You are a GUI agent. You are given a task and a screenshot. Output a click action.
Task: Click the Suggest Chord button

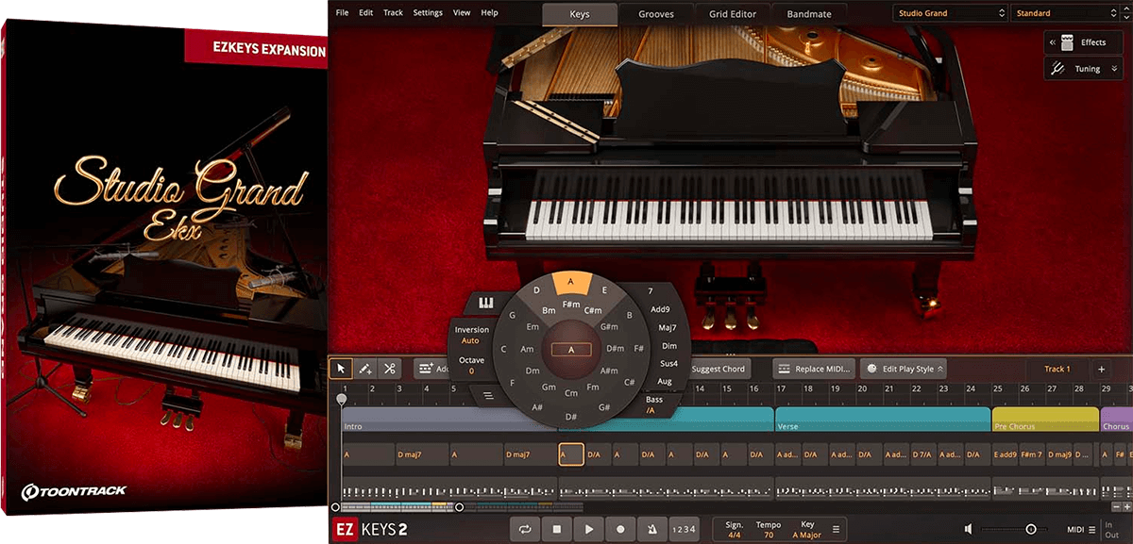718,369
